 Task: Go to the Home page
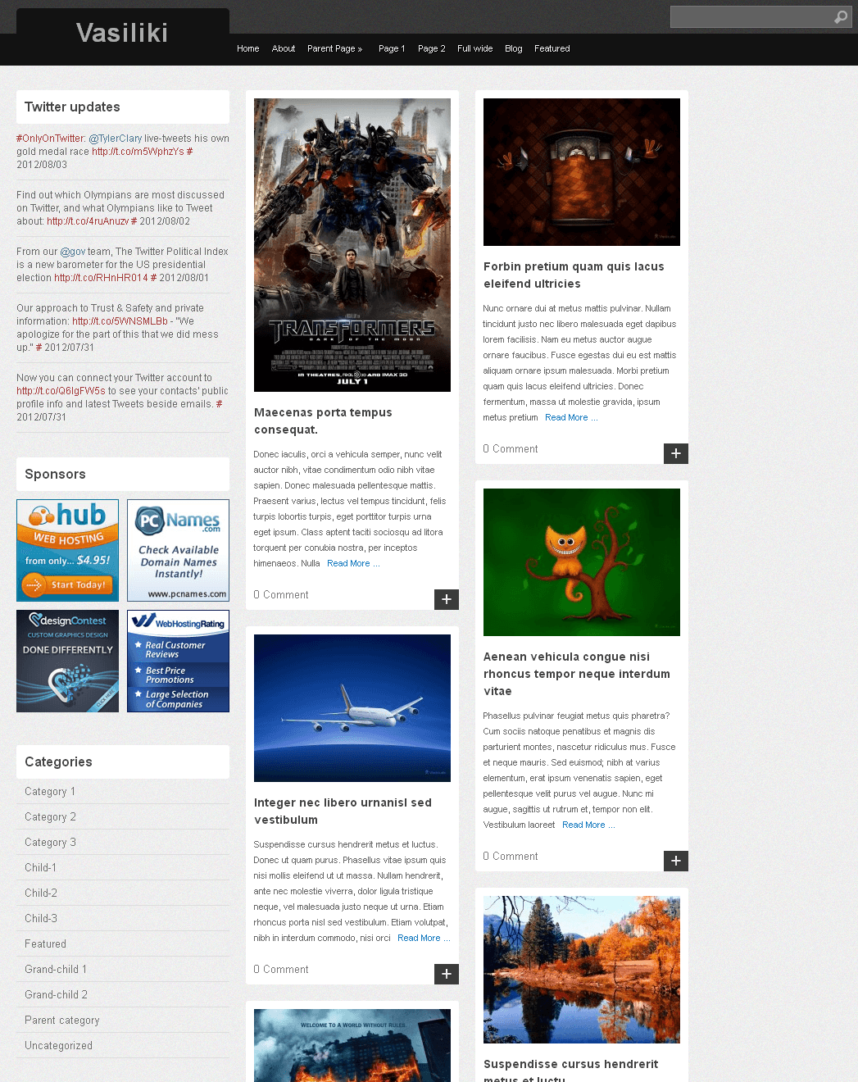tap(248, 48)
